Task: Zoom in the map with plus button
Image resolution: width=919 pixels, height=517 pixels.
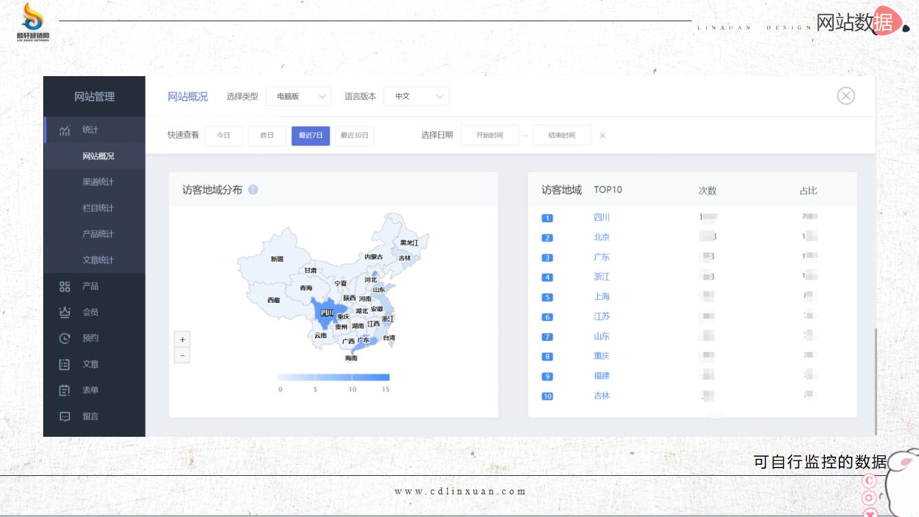Action: click(x=182, y=339)
